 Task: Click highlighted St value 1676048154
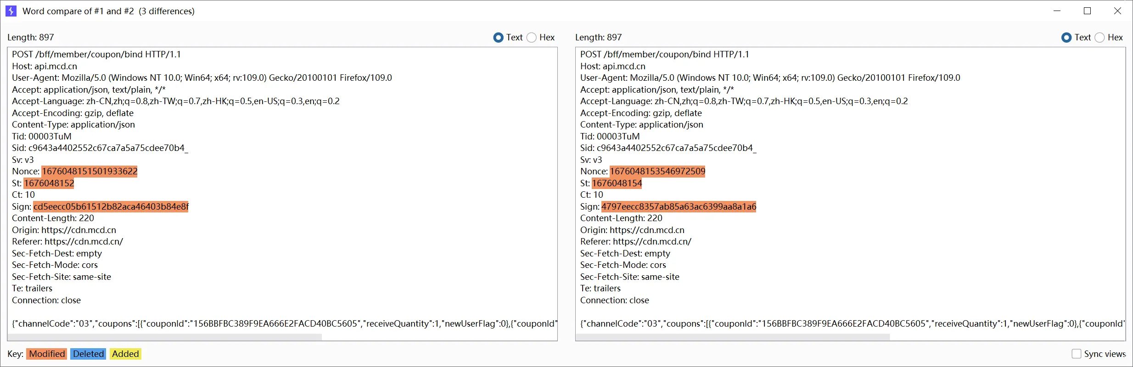[617, 183]
